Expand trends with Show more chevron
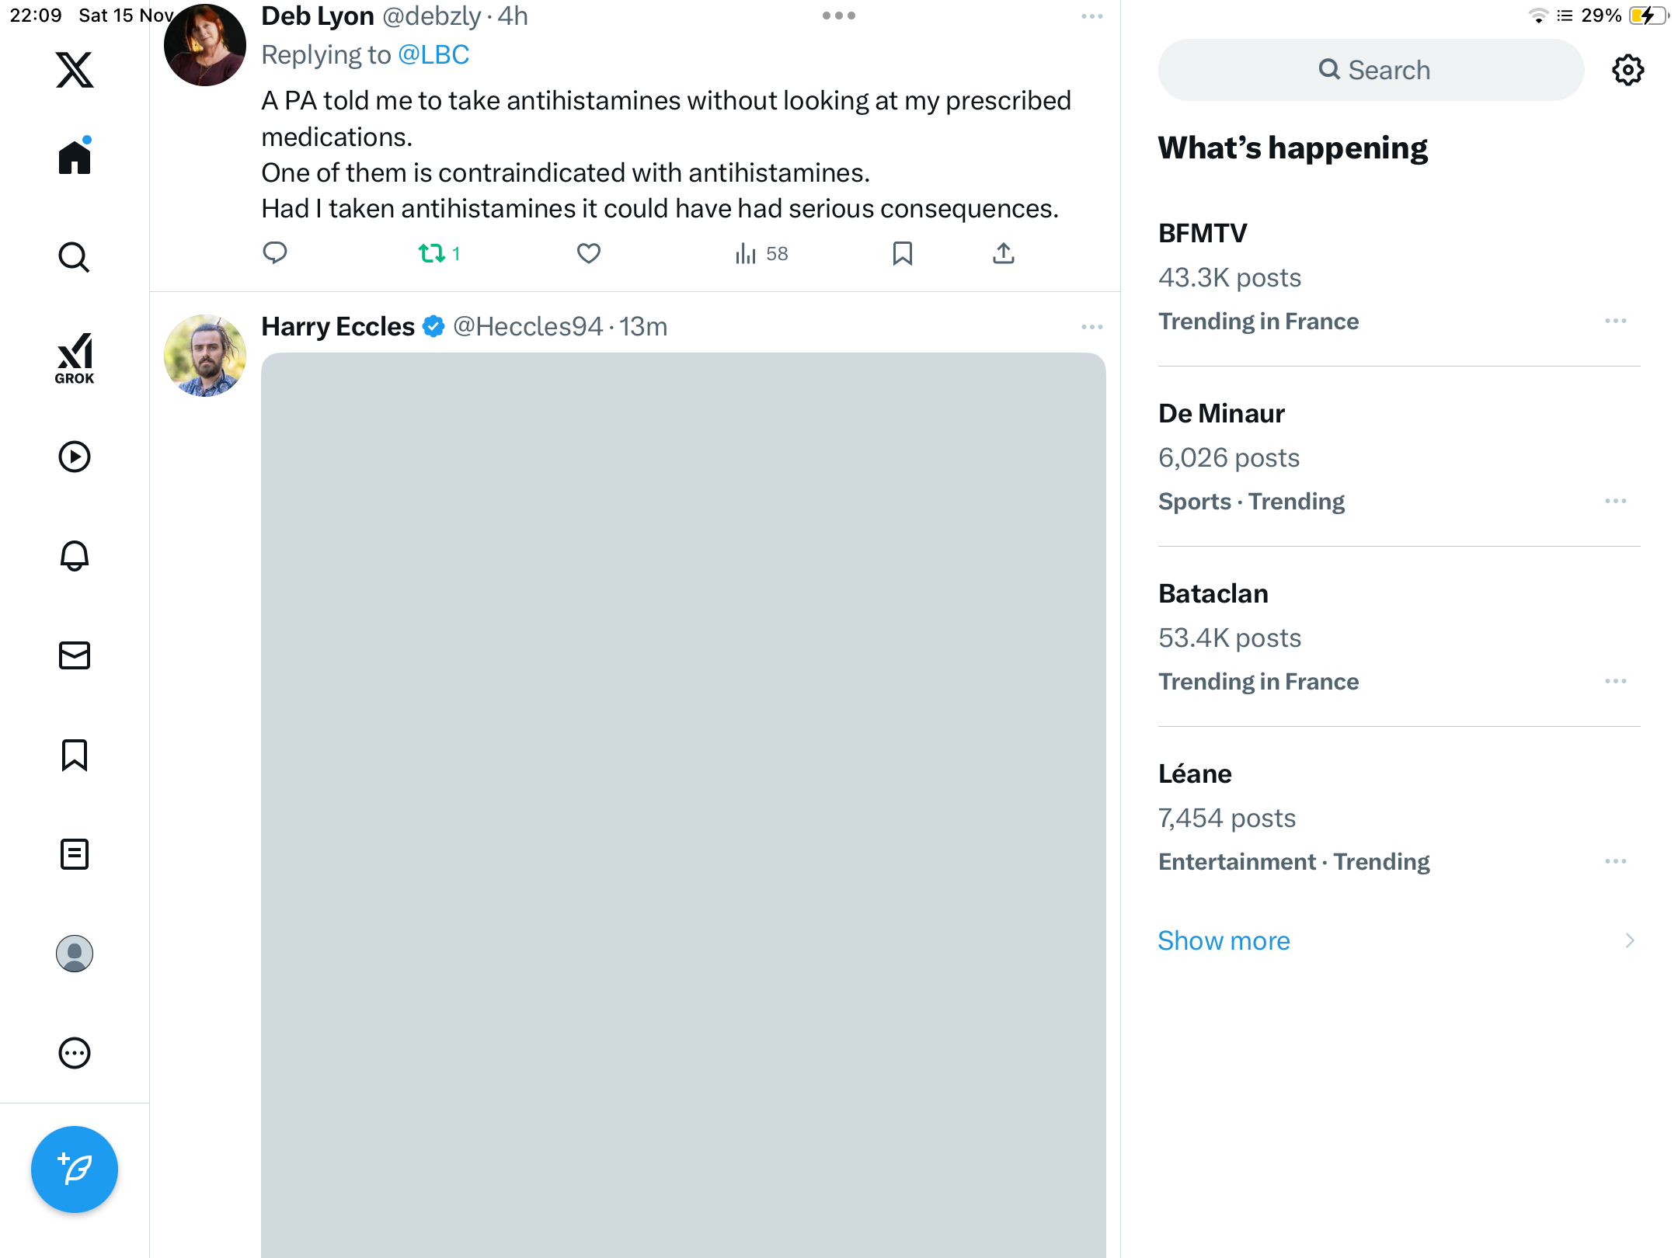This screenshot has width=1678, height=1258. tap(1629, 940)
